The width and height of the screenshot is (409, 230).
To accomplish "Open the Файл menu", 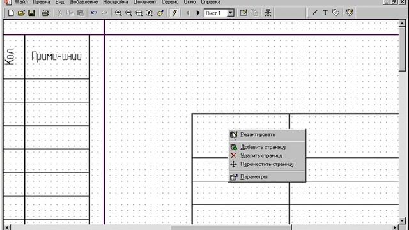I will 21,2.
